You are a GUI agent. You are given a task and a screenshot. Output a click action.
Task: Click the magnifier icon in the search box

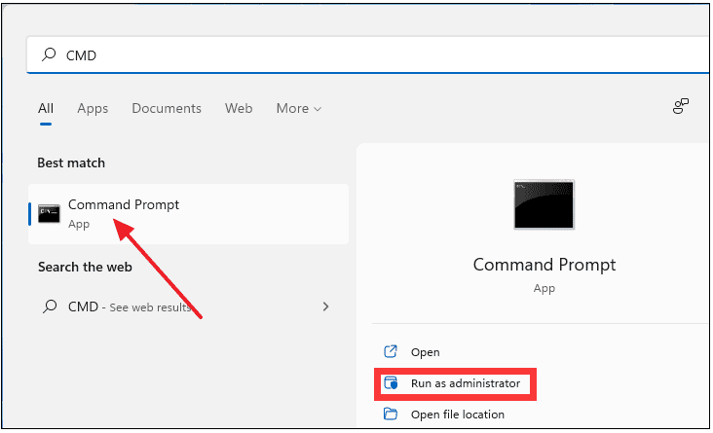click(x=48, y=55)
